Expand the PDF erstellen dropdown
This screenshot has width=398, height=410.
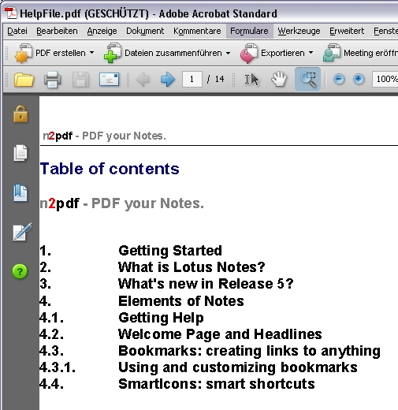tap(91, 53)
